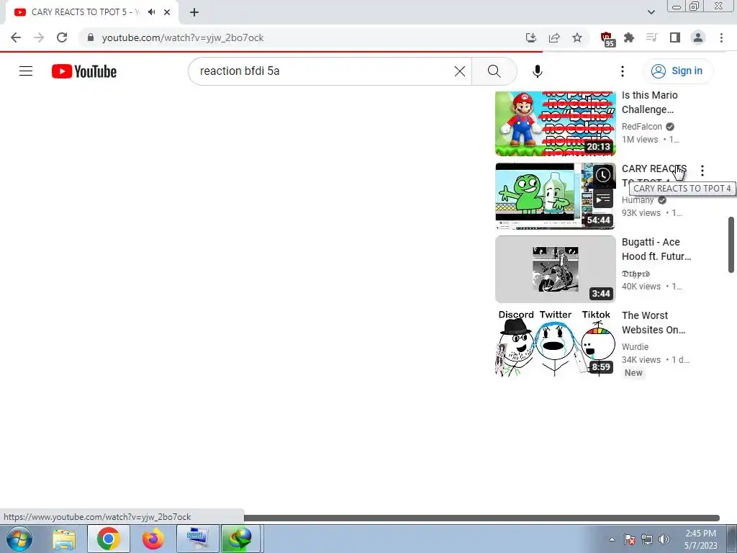Screen dimensions: 737x553
Task: Click the address bar URL
Action: [x=183, y=37]
